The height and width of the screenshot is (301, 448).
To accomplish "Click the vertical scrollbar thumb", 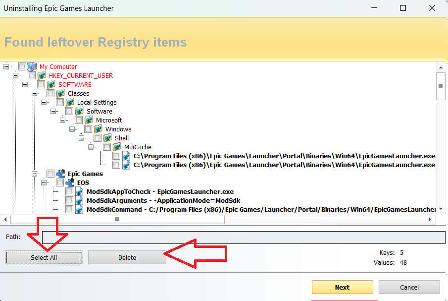I will 441,86.
